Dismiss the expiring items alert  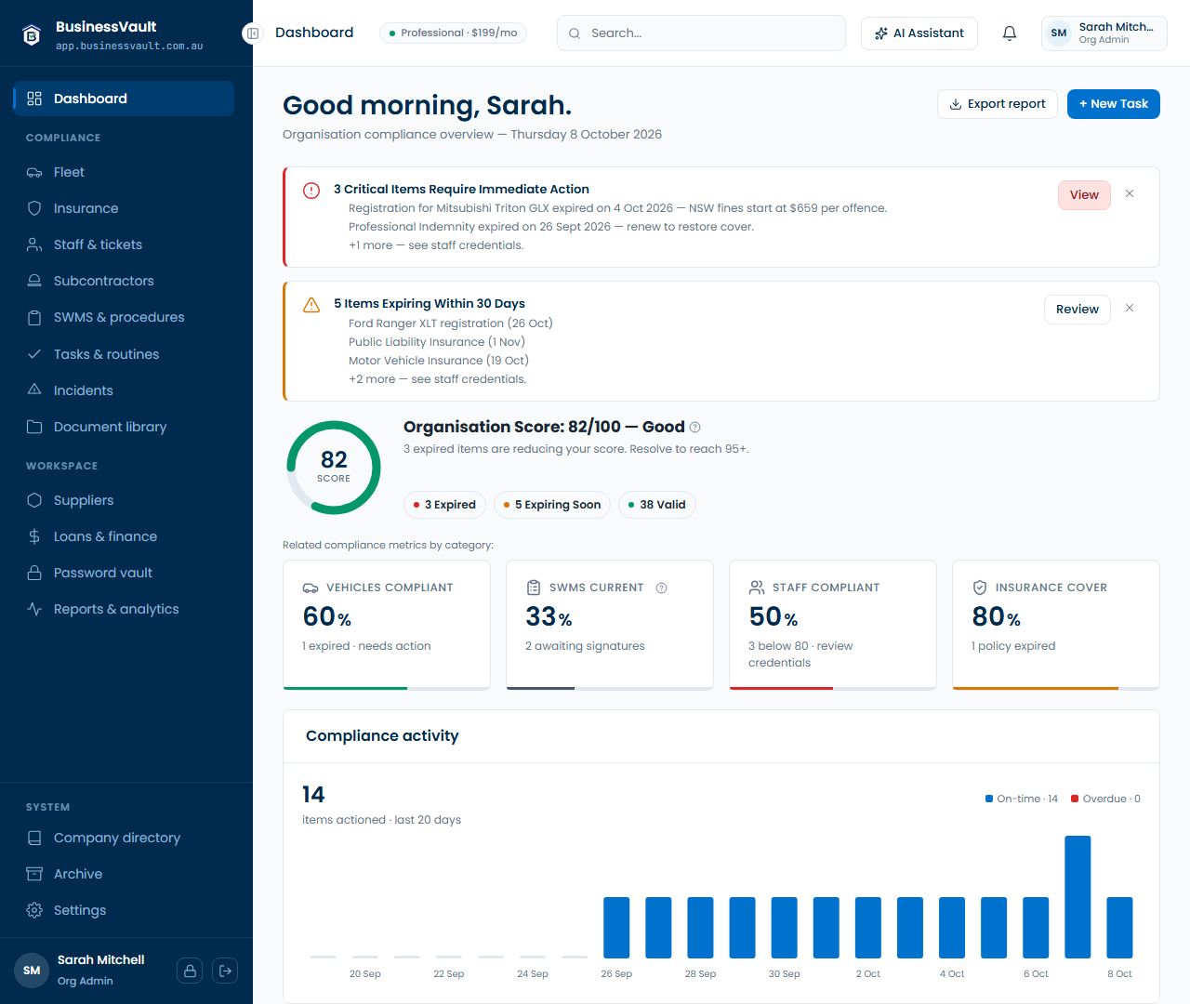click(1130, 308)
